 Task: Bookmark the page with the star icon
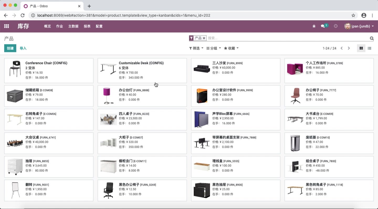click(354, 15)
